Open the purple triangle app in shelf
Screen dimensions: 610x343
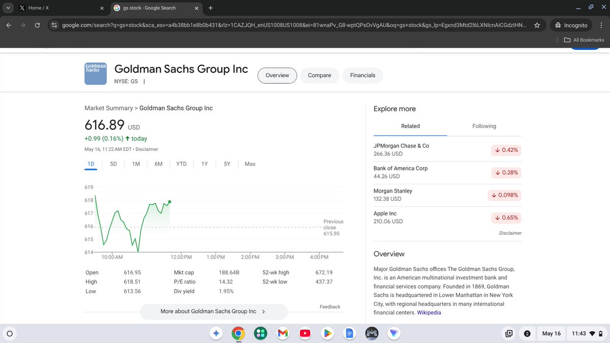(394, 333)
